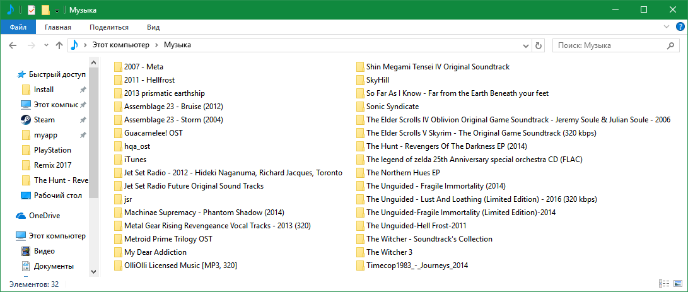Viewport: 688px width, 292px height.
Task: Switch to details view layout
Action: click(664, 284)
